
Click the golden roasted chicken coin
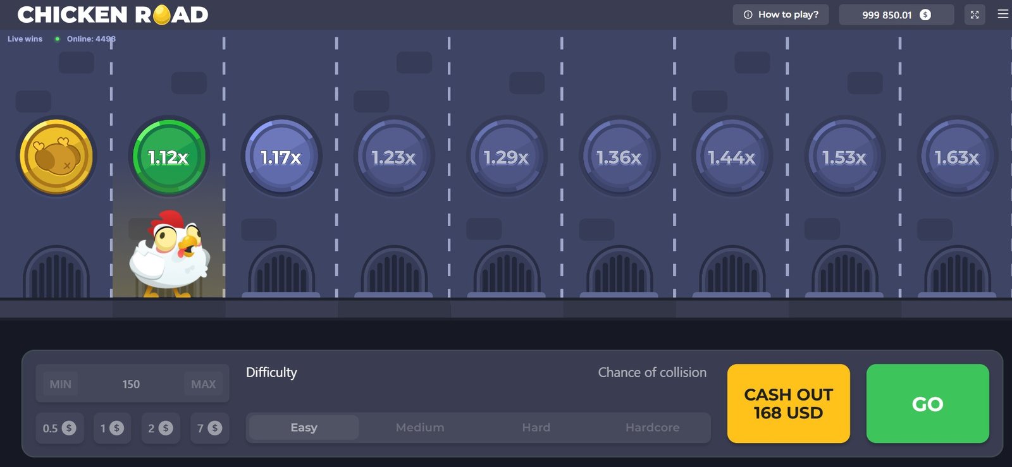pos(56,156)
